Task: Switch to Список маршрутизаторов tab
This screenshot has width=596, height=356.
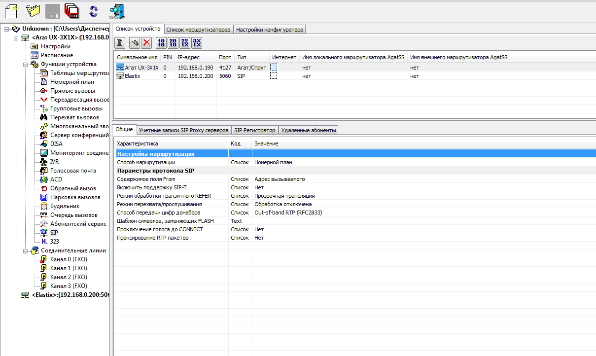Action: pyautogui.click(x=198, y=30)
